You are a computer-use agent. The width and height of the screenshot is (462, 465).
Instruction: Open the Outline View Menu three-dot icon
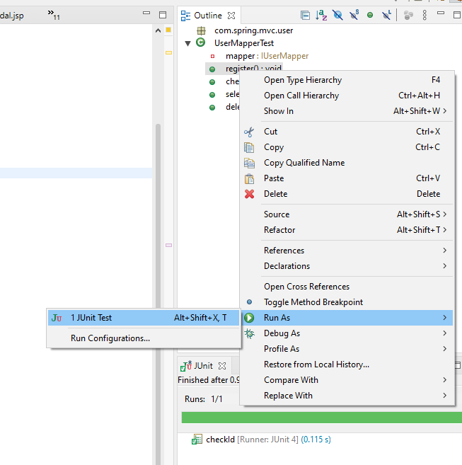pos(425,15)
